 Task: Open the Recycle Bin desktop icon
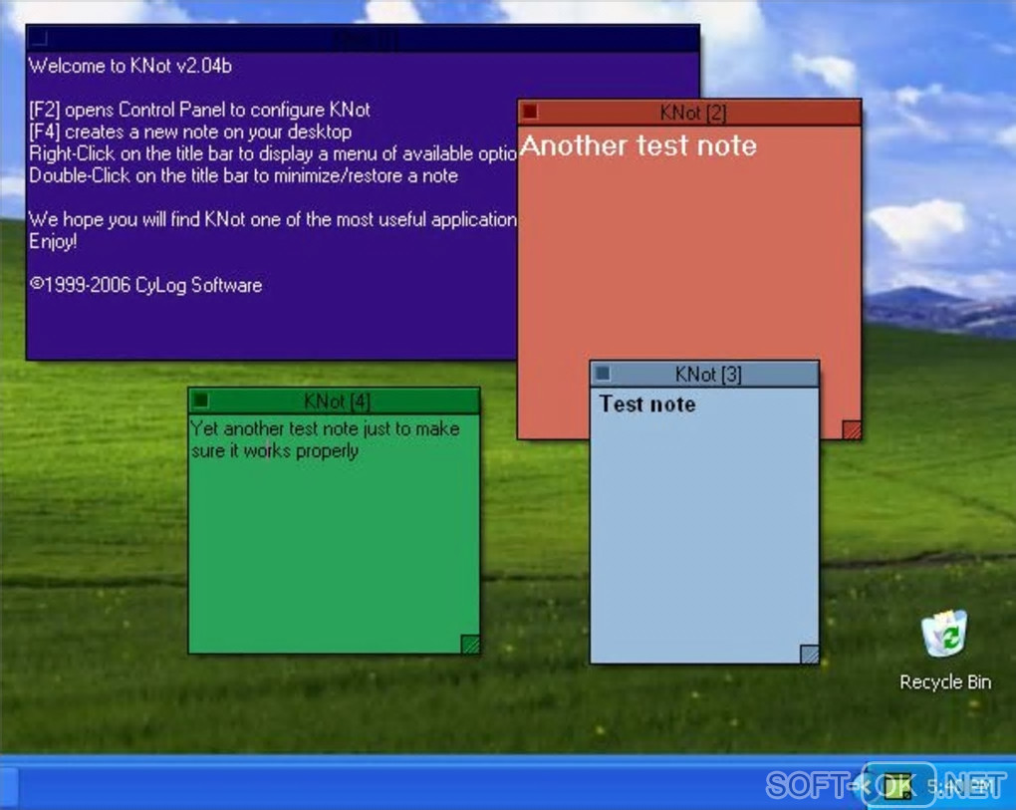944,634
